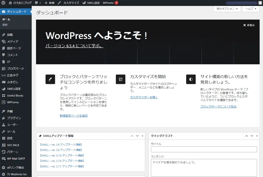Click カスタマイズ in the admin bar

click(x=69, y=3)
